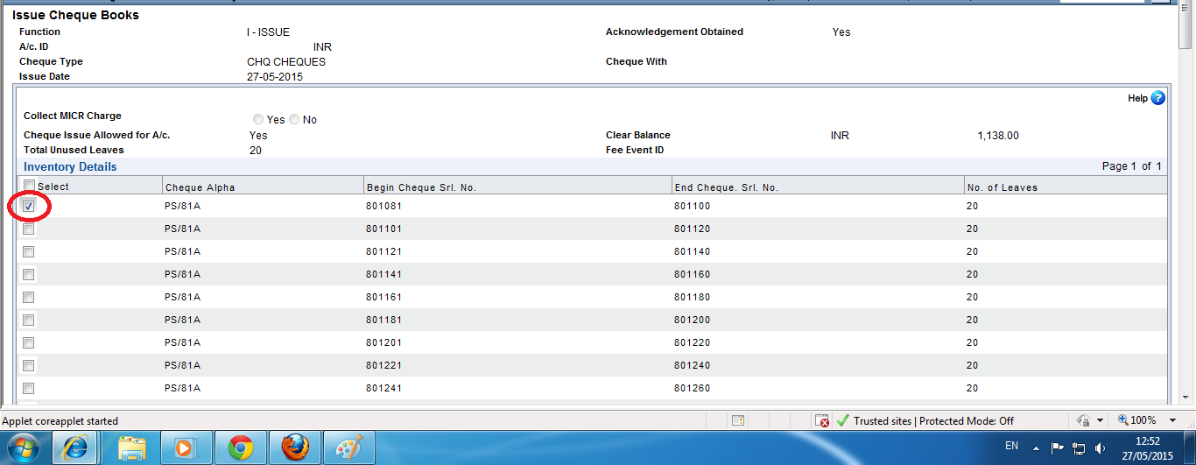The width and height of the screenshot is (1196, 465).
Task: Open the Help icon
Action: click(1157, 98)
